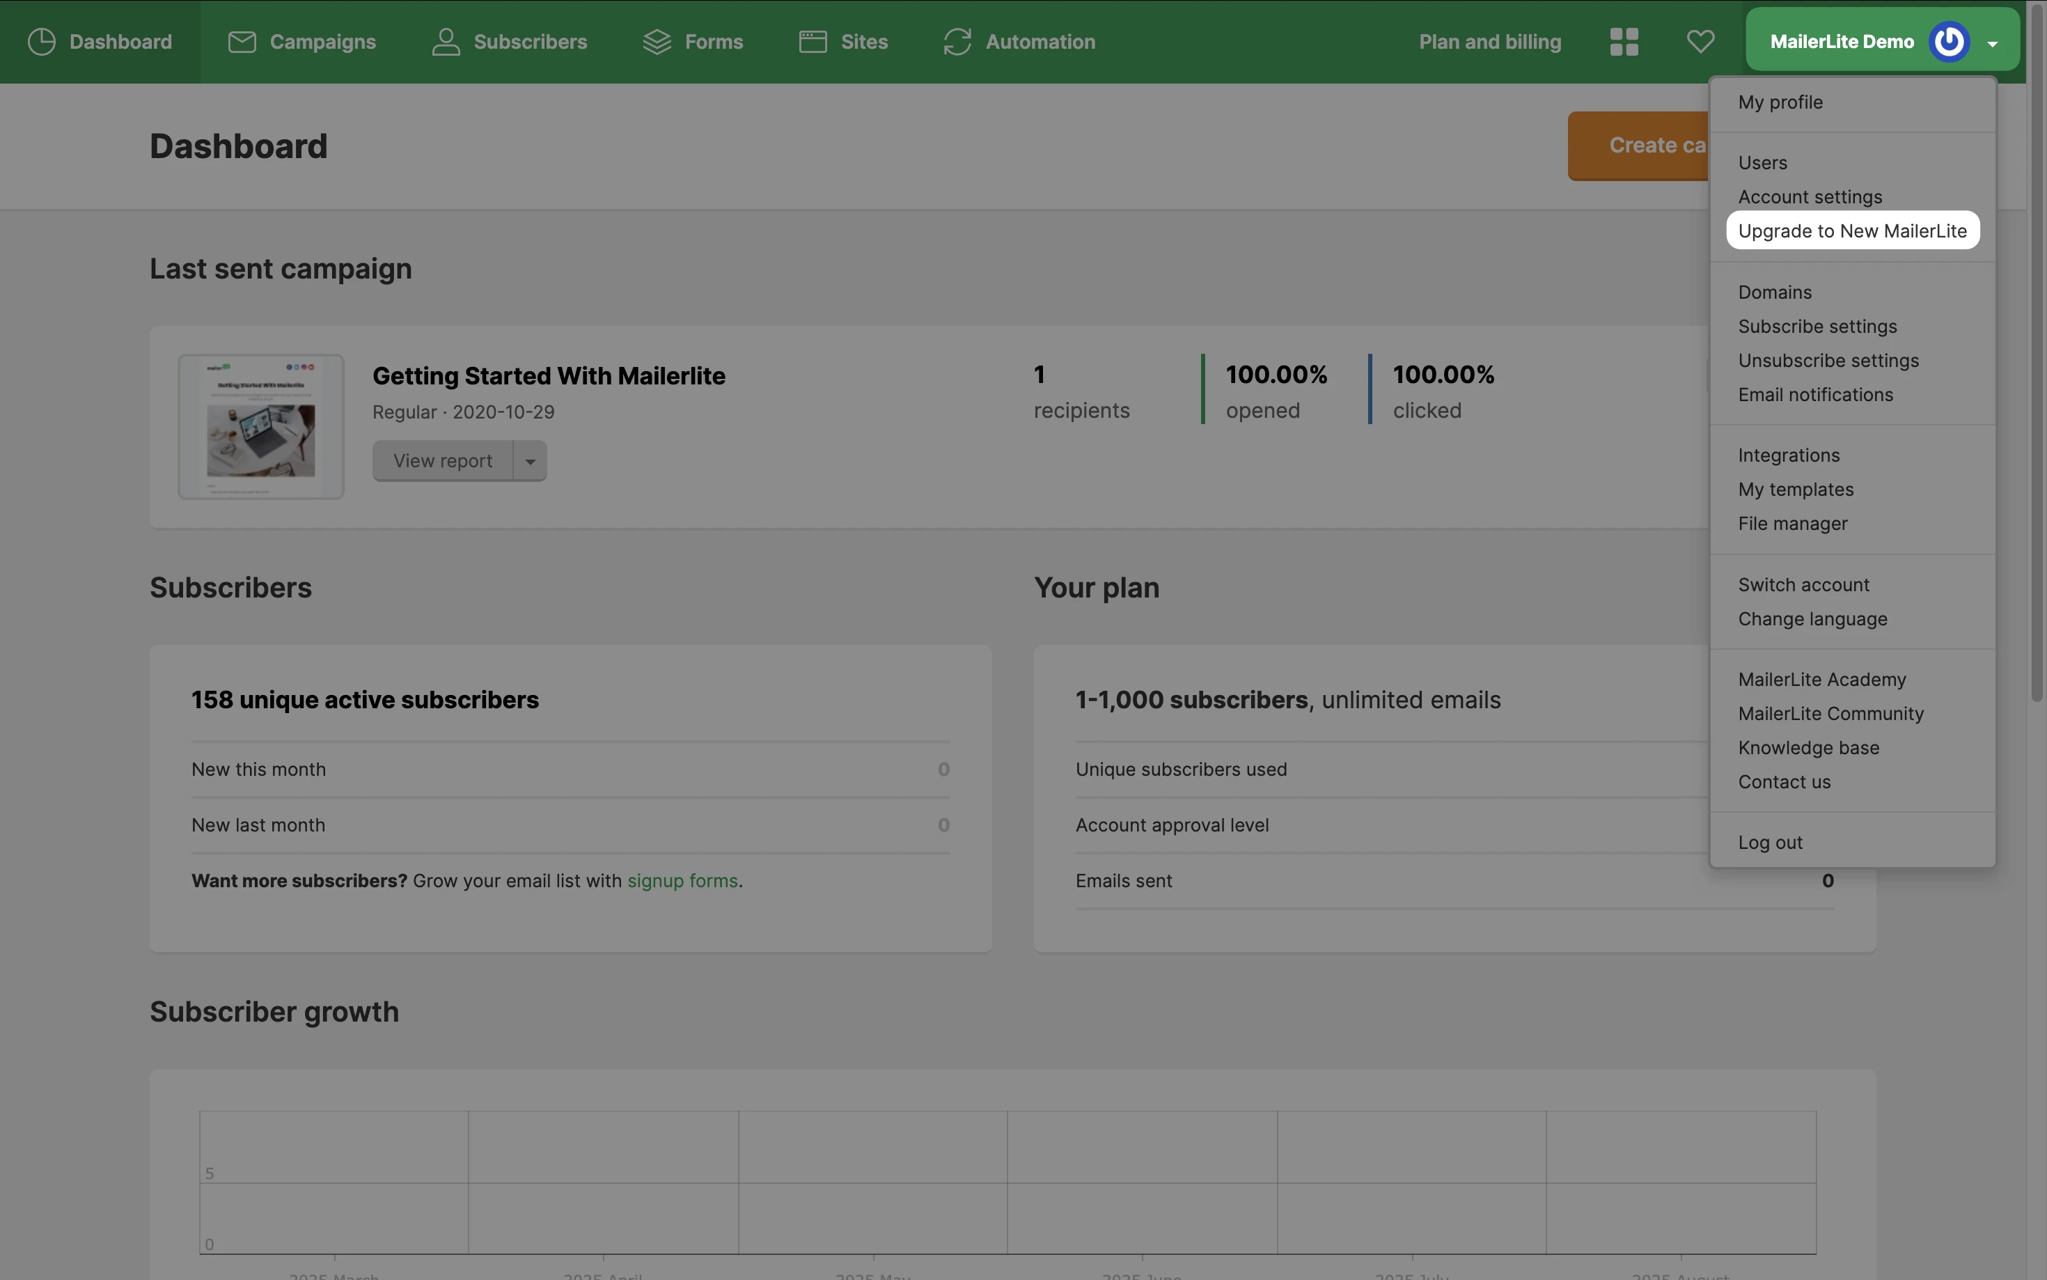The height and width of the screenshot is (1280, 2047).
Task: Click the Subscriber growth chart area
Action: pyautogui.click(x=1007, y=1182)
